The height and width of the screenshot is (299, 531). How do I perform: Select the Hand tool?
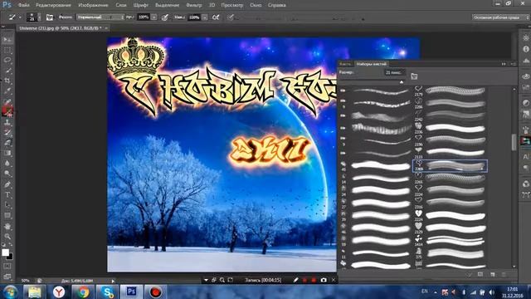pos(7,226)
